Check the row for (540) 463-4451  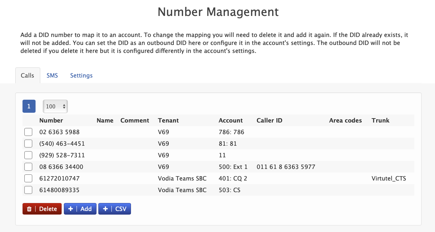28,143
